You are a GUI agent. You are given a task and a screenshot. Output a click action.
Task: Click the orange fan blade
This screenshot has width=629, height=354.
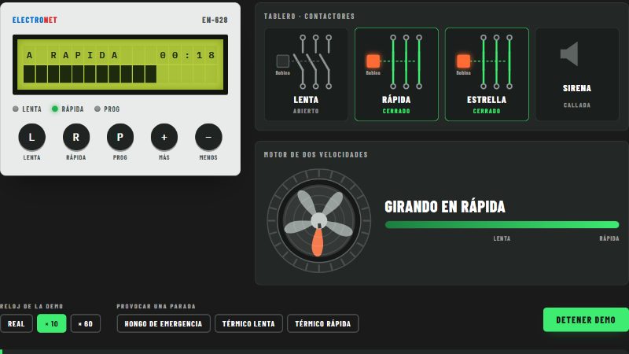click(318, 242)
